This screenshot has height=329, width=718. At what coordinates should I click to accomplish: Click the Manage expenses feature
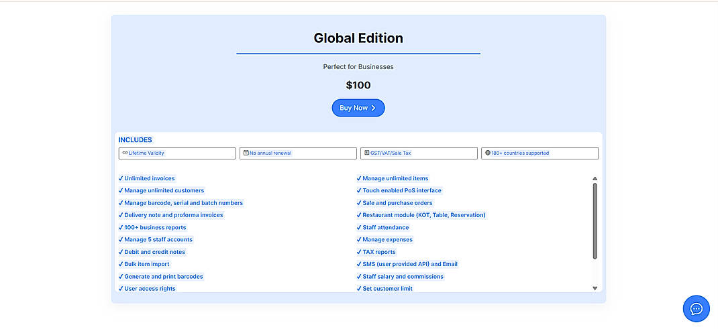pyautogui.click(x=384, y=239)
